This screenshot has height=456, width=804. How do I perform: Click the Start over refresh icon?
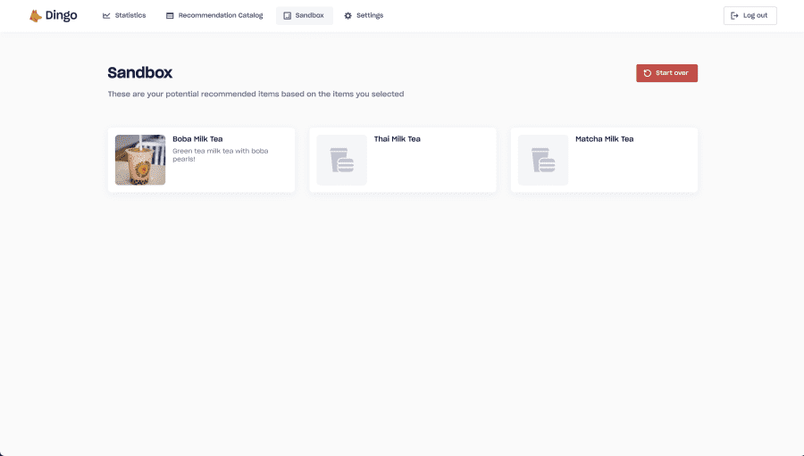[x=647, y=73]
